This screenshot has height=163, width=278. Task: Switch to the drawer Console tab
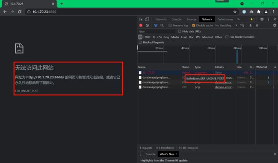(151, 154)
